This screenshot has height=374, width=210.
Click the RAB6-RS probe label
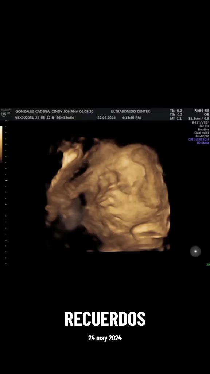click(202, 111)
